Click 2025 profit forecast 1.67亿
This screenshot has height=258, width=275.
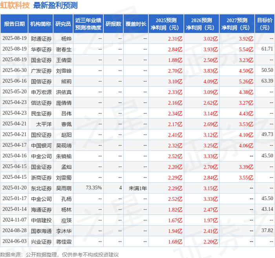[175, 220]
